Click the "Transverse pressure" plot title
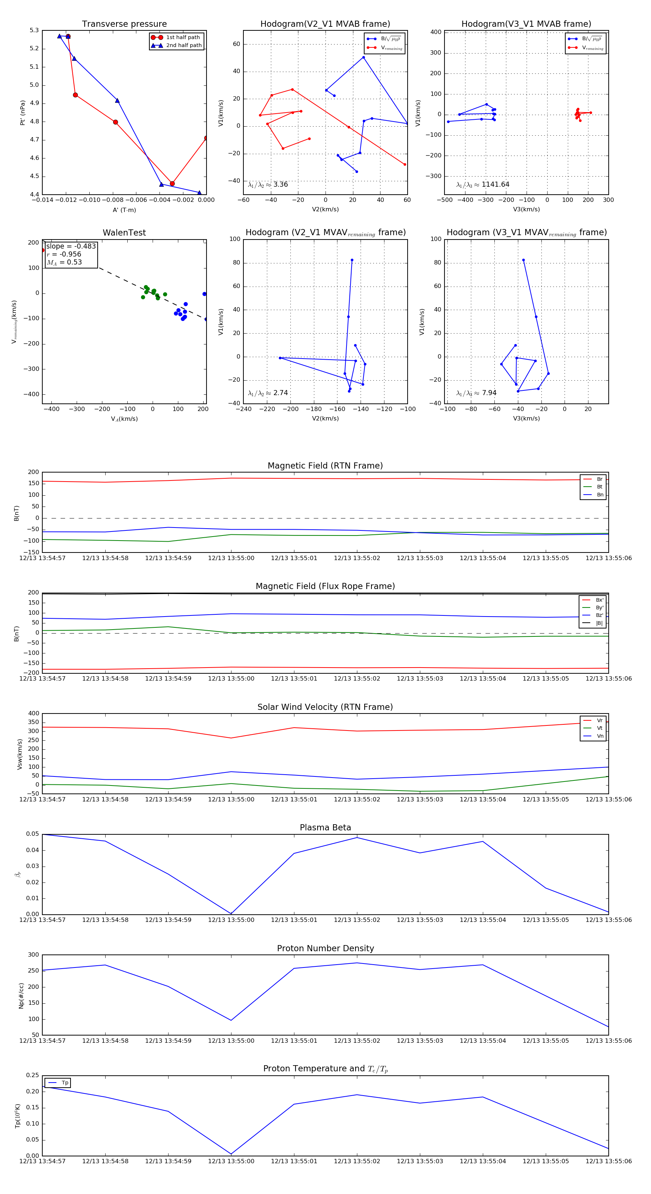 click(x=124, y=24)
